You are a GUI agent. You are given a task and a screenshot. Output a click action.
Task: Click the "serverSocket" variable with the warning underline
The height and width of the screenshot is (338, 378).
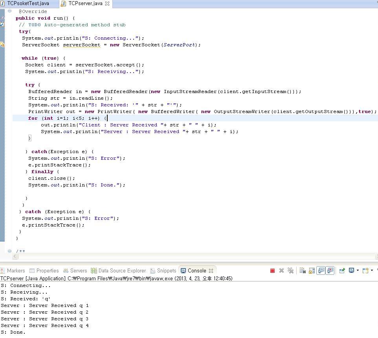pyautogui.click(x=82, y=45)
